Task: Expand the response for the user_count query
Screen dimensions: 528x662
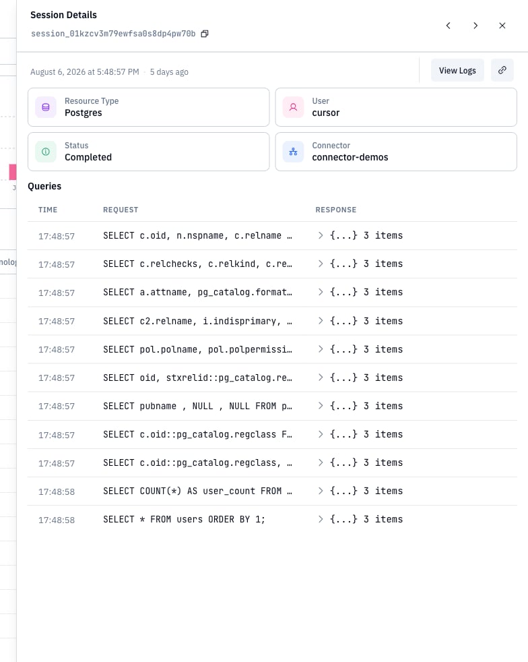Action: (x=321, y=491)
